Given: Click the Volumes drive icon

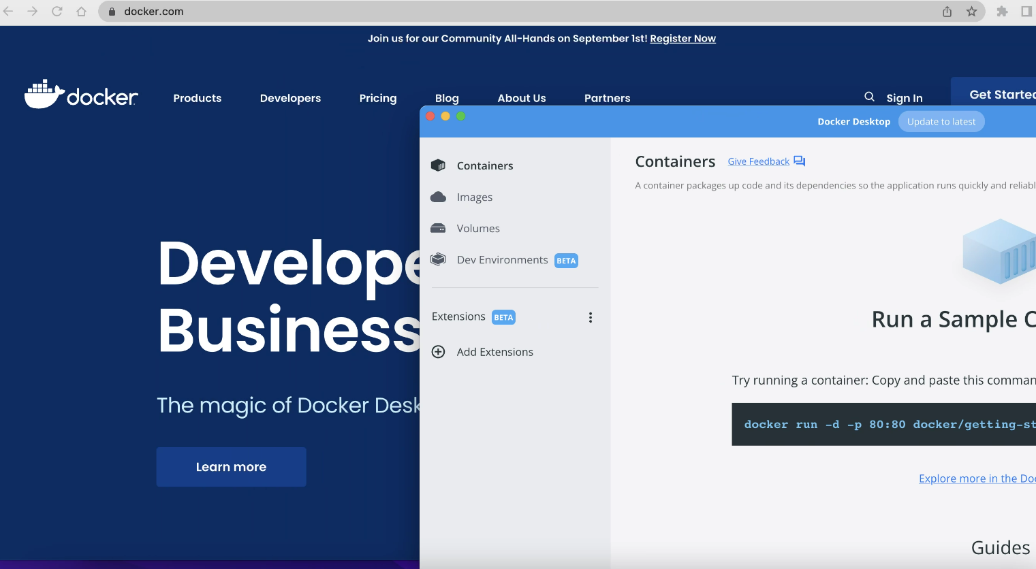Looking at the screenshot, I should coord(438,229).
